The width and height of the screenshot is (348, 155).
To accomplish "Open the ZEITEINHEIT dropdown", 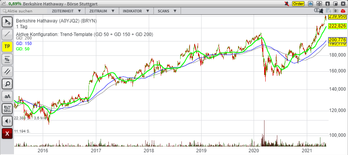I will point(67,11).
